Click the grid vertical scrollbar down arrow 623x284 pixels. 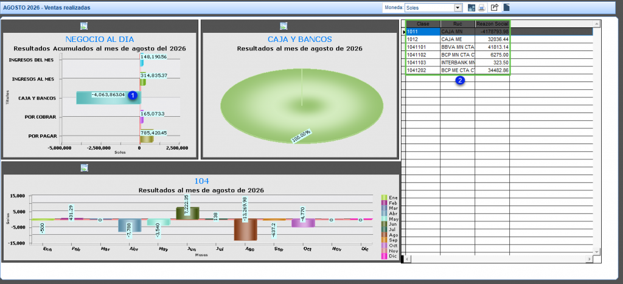click(x=596, y=252)
